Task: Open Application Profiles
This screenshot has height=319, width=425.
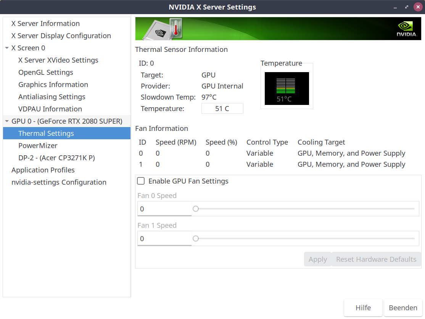Action: pos(43,170)
